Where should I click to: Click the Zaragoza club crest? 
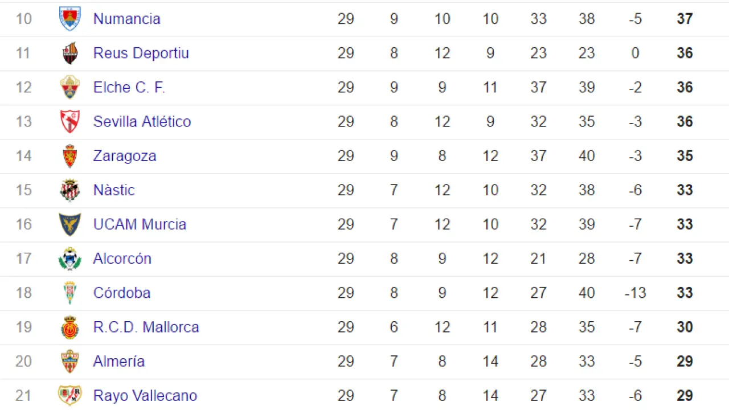[70, 156]
